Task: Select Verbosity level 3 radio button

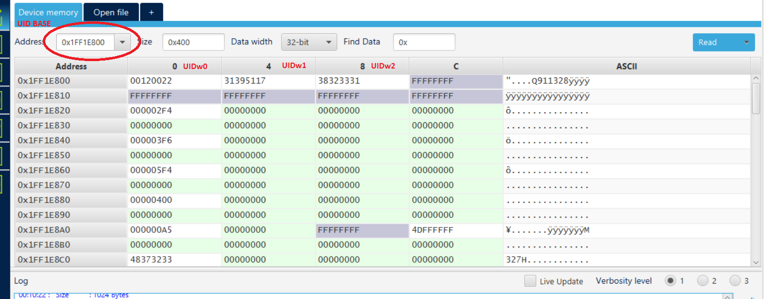Action: click(x=735, y=281)
